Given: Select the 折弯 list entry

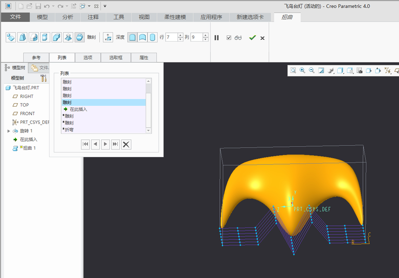Looking at the screenshot, I should click(x=104, y=130).
